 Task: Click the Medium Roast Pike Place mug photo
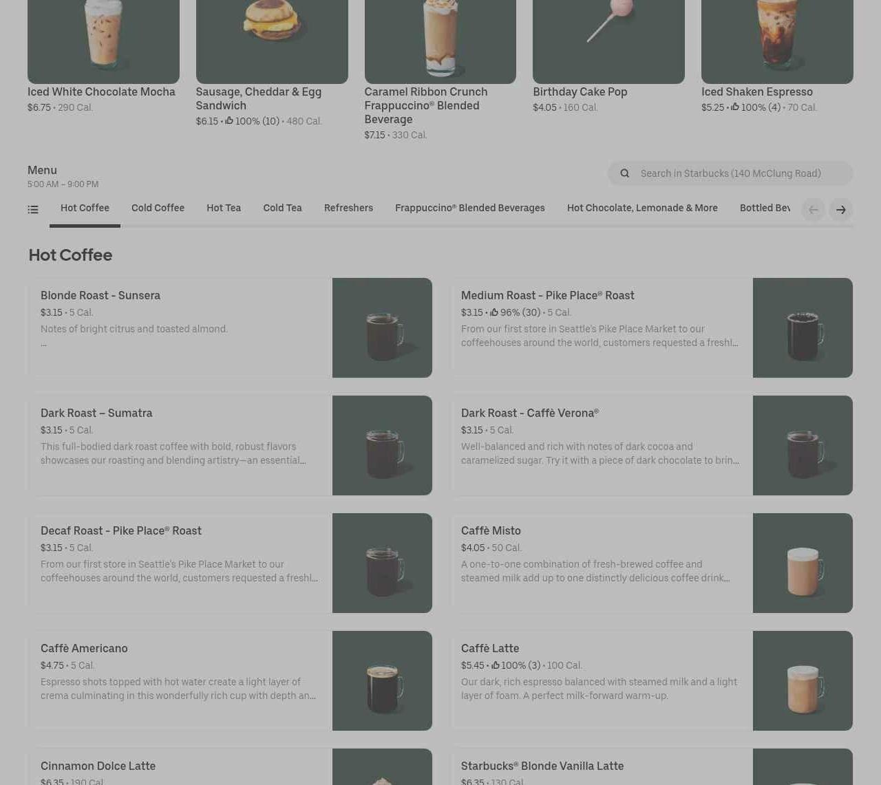click(803, 327)
